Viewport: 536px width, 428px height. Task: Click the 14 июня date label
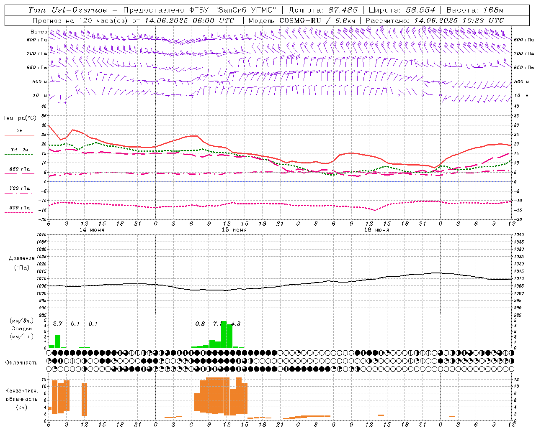92,230
